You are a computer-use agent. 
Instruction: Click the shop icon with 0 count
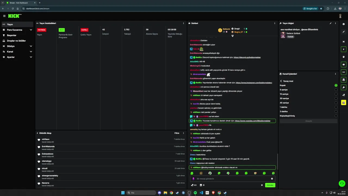click(202, 185)
